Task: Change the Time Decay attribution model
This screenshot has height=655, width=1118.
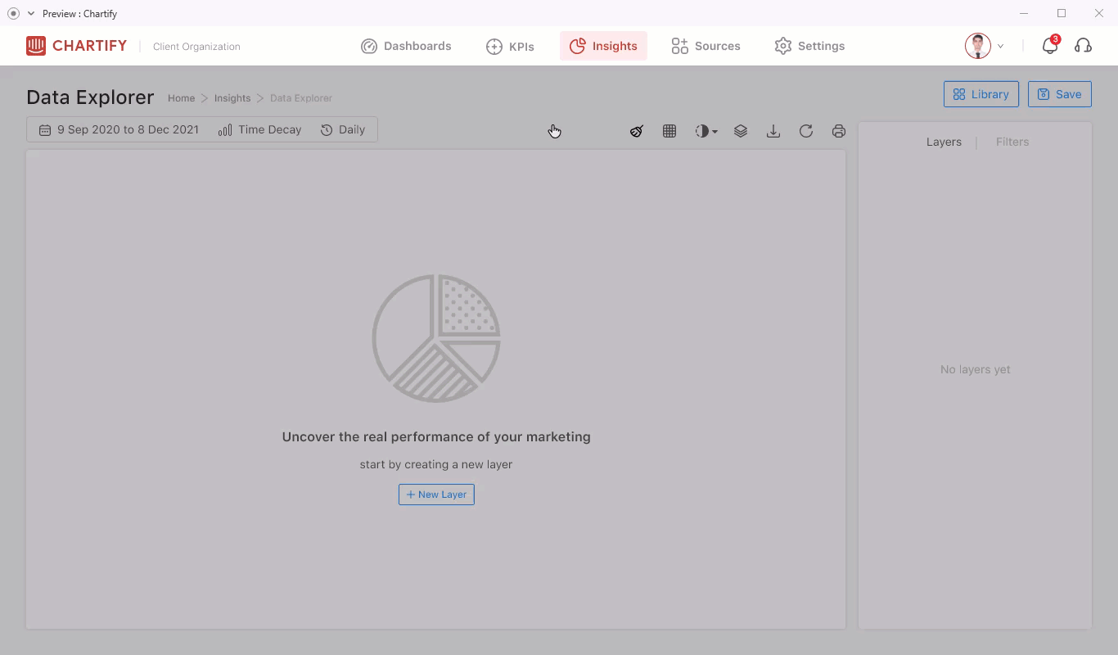Action: (260, 129)
